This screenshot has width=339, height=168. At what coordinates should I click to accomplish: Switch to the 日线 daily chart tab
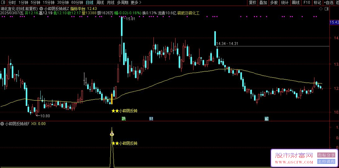(x=89, y=3)
